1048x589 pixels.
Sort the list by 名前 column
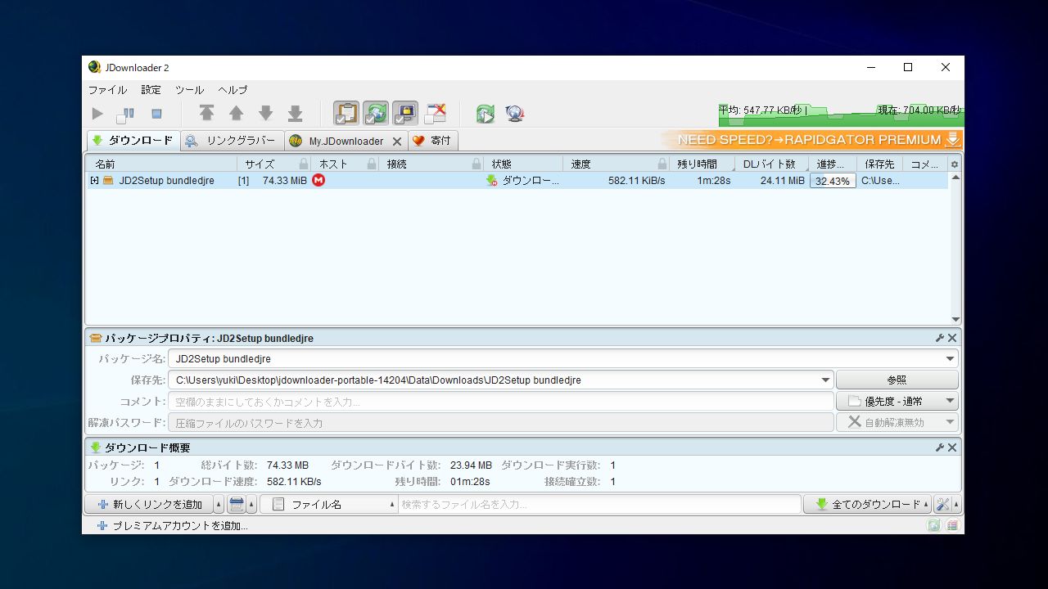161,164
